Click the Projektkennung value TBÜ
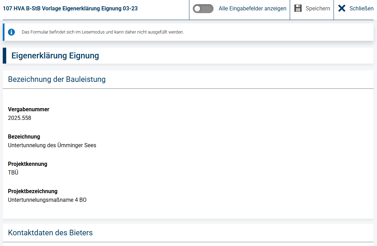Image resolution: width=377 pixels, height=246 pixels. click(x=13, y=172)
